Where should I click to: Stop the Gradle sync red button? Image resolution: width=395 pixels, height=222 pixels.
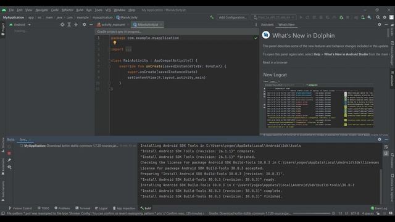pyautogui.click(x=9, y=153)
